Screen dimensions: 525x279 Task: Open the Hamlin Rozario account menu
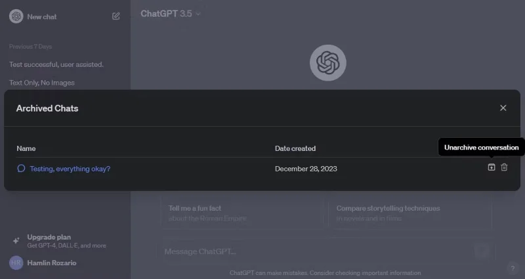coord(52,263)
